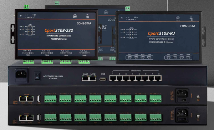The height and width of the screenshot is (130, 214).
Task: Click the Port1 RJ45 icon on Cport3108-RJ
Action: coord(129,57)
